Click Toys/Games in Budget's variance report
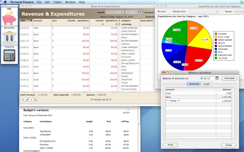The height and width of the screenshot is (152, 244). point(45,131)
